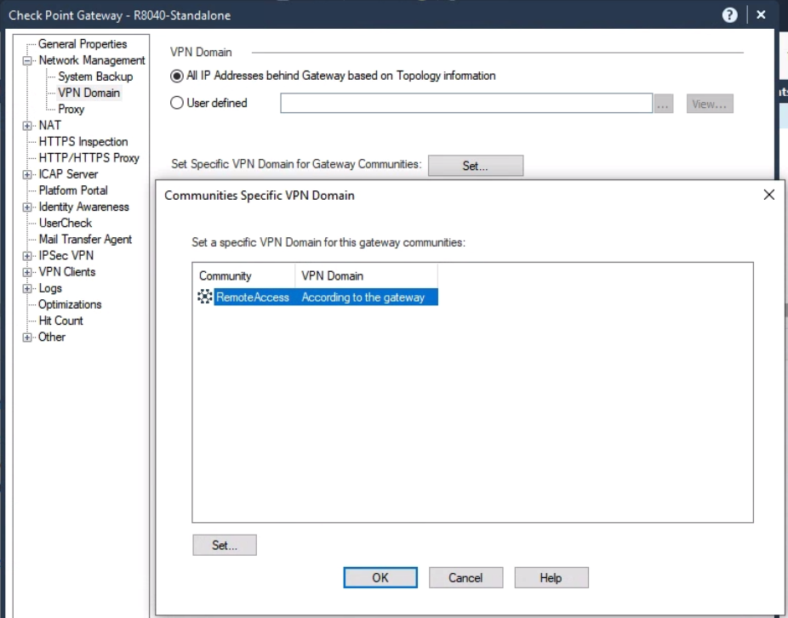
Task: Expand the VPN Clients node
Action: click(x=26, y=271)
